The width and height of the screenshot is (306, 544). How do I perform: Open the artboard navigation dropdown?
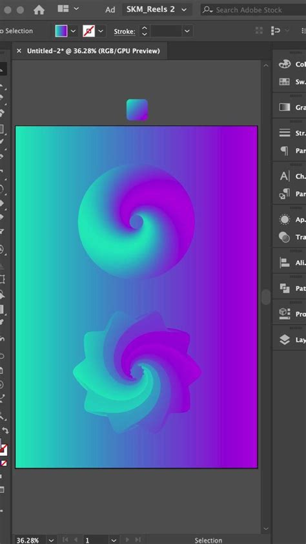[114, 540]
